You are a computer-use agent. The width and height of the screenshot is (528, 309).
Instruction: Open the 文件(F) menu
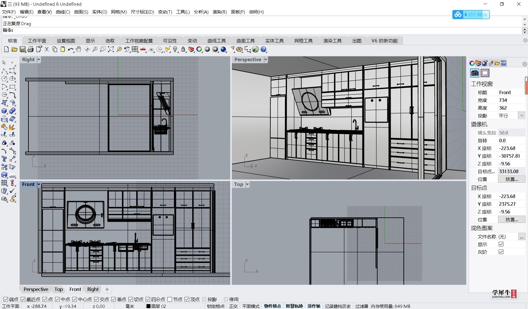coord(9,12)
